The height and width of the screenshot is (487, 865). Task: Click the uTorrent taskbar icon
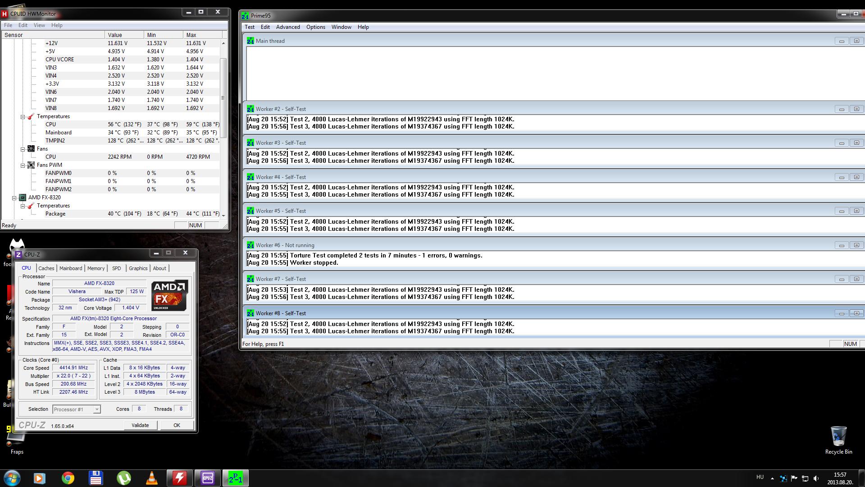point(124,478)
